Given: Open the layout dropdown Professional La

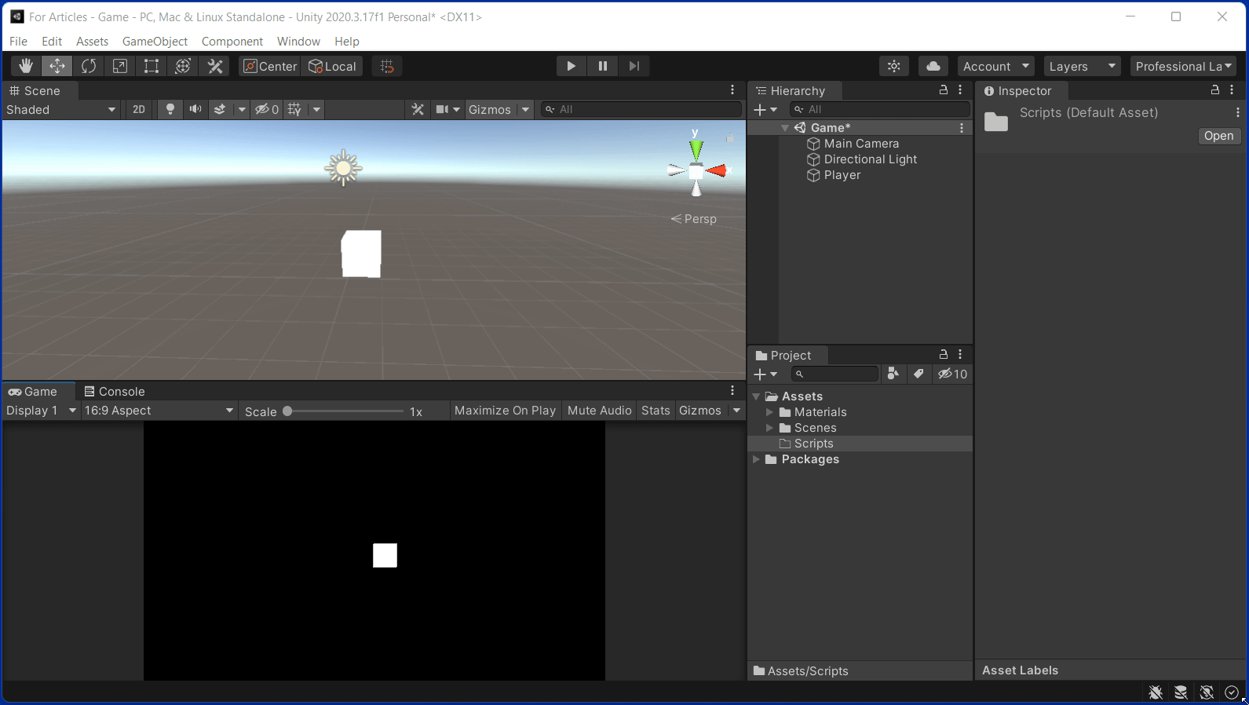Looking at the screenshot, I should [1184, 66].
